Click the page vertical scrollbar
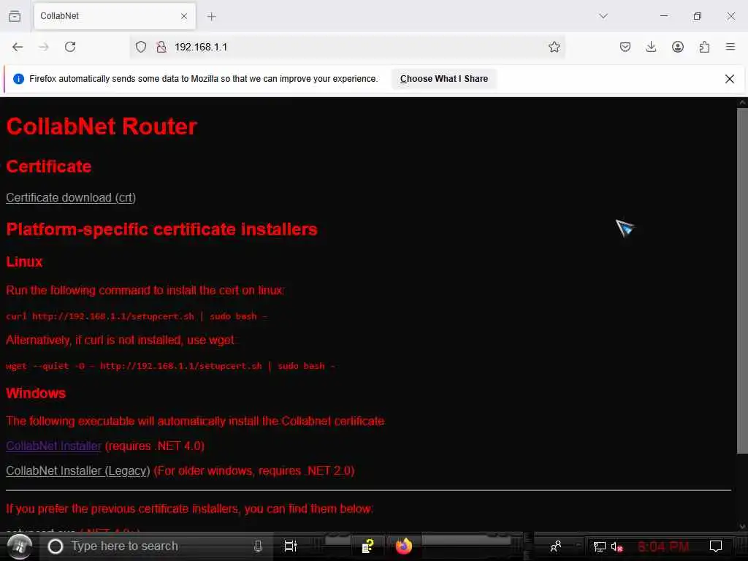Screen dimensions: 748x561 742,281
